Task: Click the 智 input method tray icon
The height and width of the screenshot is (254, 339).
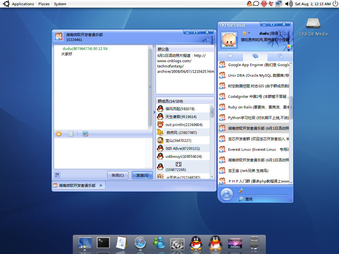Action: pyautogui.click(x=271, y=4)
